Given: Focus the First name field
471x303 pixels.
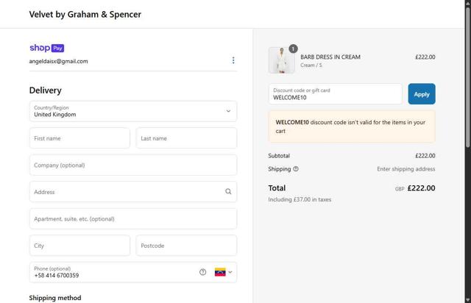Looking at the screenshot, I should tap(80, 138).
